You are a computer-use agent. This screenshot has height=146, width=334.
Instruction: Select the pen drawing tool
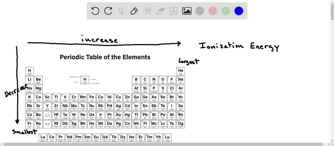[x=134, y=11]
